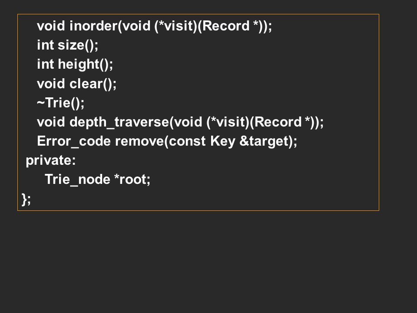The width and height of the screenshot is (417, 313).
Task: Click the word 'clear' in code
Action: [x=86, y=84]
